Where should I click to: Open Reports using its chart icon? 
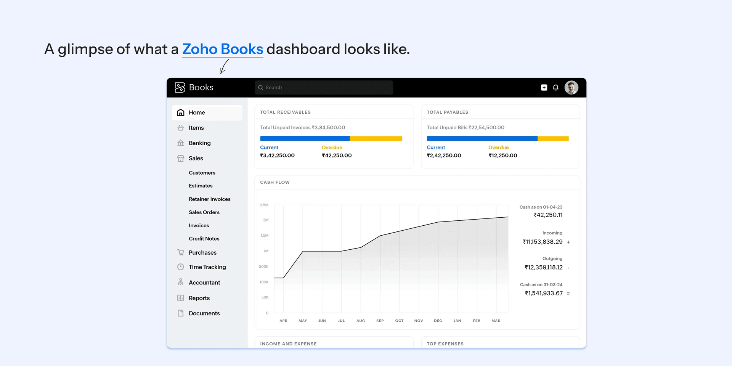tap(180, 298)
